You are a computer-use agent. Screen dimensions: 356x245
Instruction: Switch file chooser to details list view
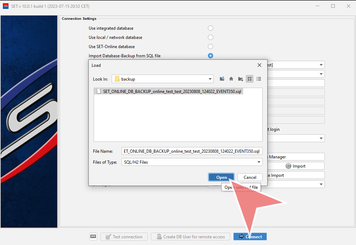coord(259,79)
